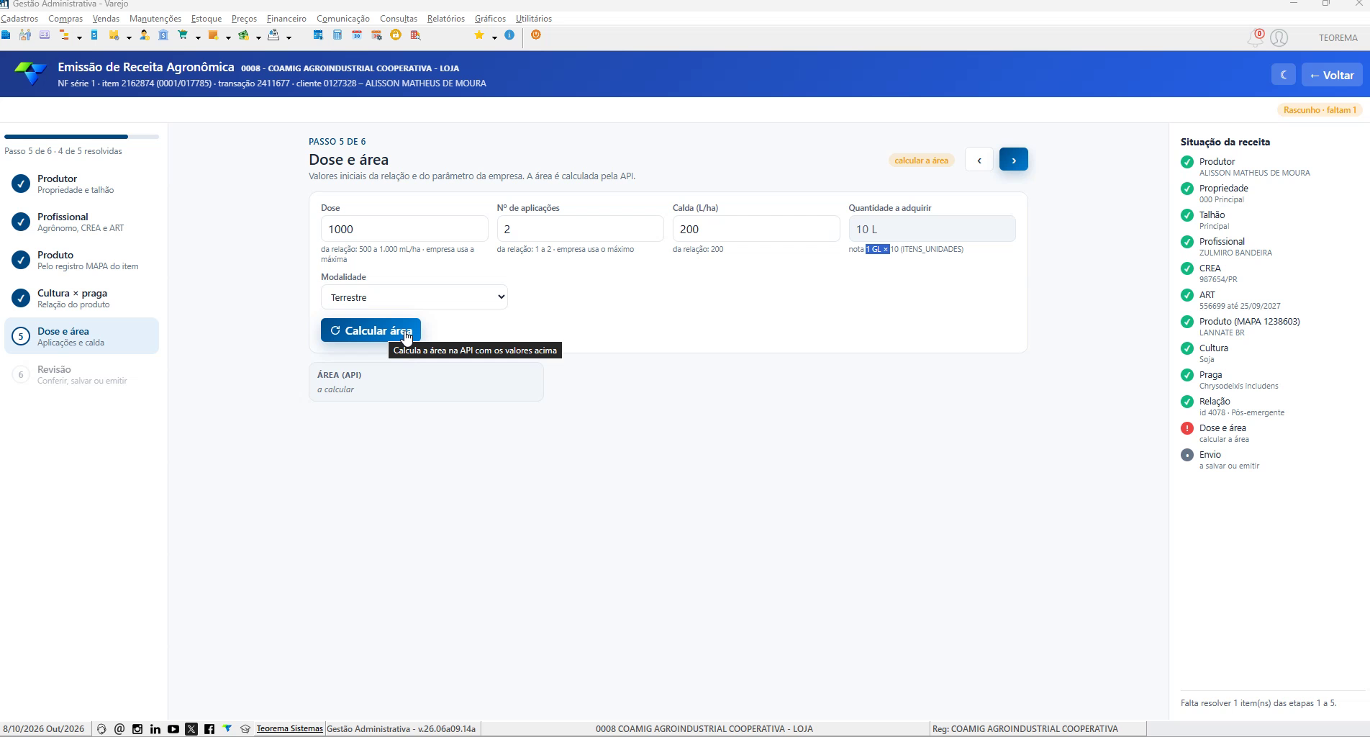Click the Nº de aplicações input field
Viewport: 1370px width, 737px height.
click(580, 229)
